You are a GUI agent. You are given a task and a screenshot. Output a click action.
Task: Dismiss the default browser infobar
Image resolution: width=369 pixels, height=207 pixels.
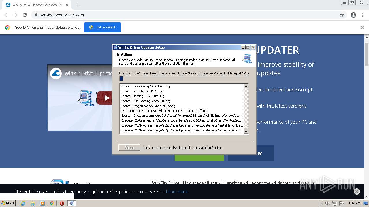(362, 28)
